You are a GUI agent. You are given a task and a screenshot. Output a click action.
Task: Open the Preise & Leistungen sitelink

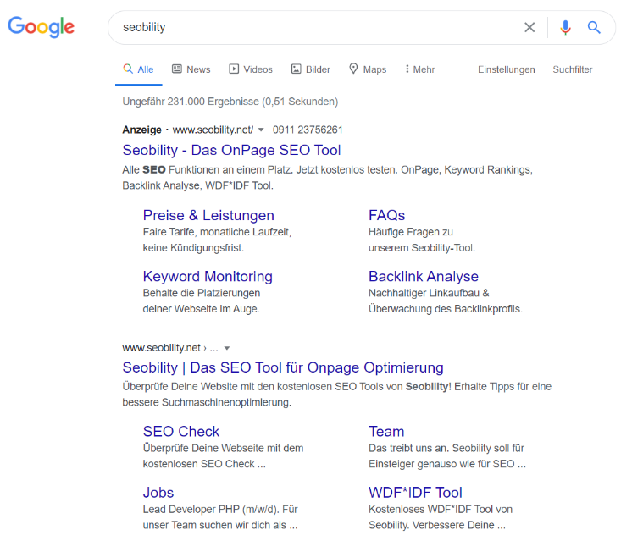click(x=208, y=215)
